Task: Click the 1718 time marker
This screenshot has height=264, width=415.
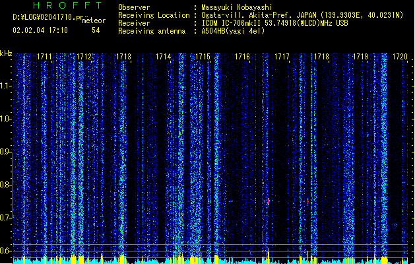Action: point(321,57)
